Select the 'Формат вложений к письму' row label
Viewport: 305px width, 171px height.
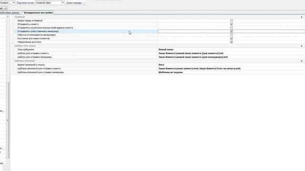pos(31,65)
